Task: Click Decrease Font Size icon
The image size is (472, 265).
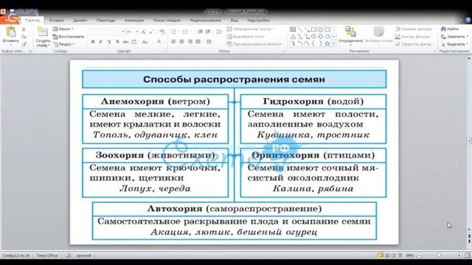Action: [x=151, y=32]
